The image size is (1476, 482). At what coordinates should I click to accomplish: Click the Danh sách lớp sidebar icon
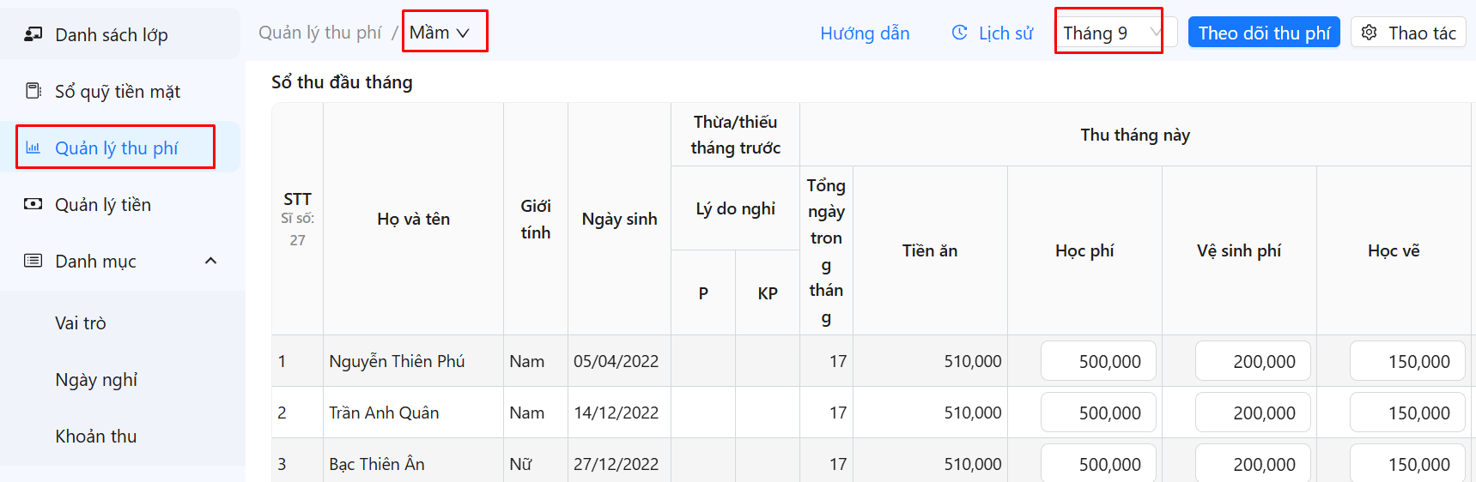point(33,34)
